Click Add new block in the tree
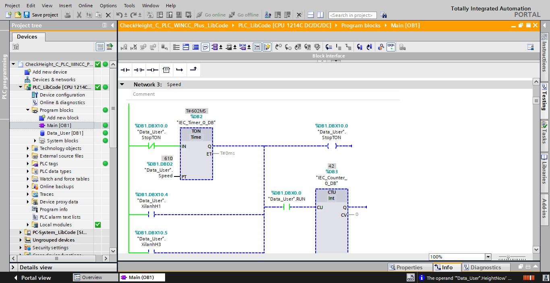 click(63, 118)
